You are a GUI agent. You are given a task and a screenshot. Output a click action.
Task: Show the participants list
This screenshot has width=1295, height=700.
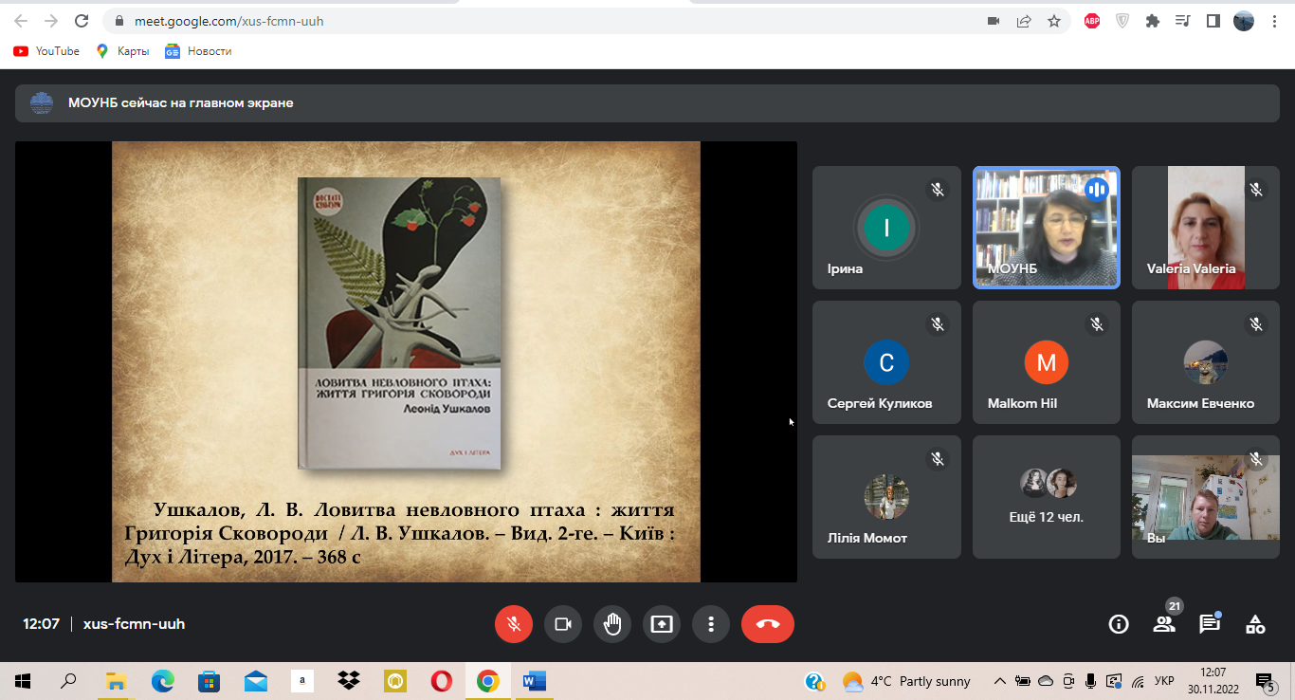tap(1164, 624)
